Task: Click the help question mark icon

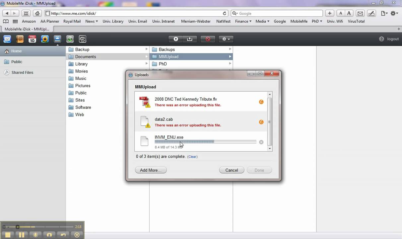Action: 381,39
